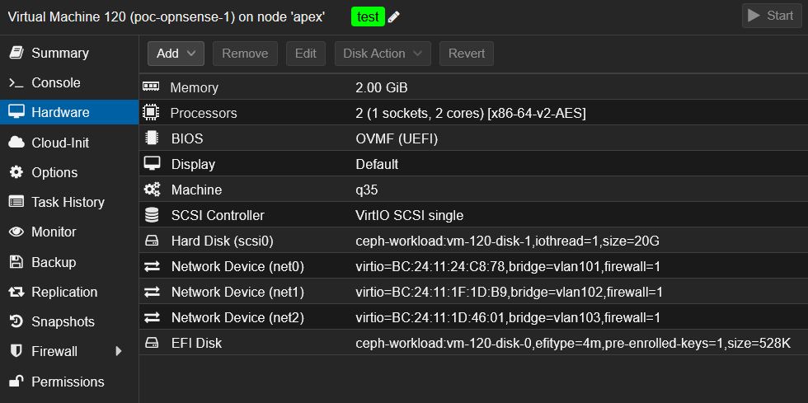
Task: Open the Disk Action dropdown
Action: pos(383,54)
